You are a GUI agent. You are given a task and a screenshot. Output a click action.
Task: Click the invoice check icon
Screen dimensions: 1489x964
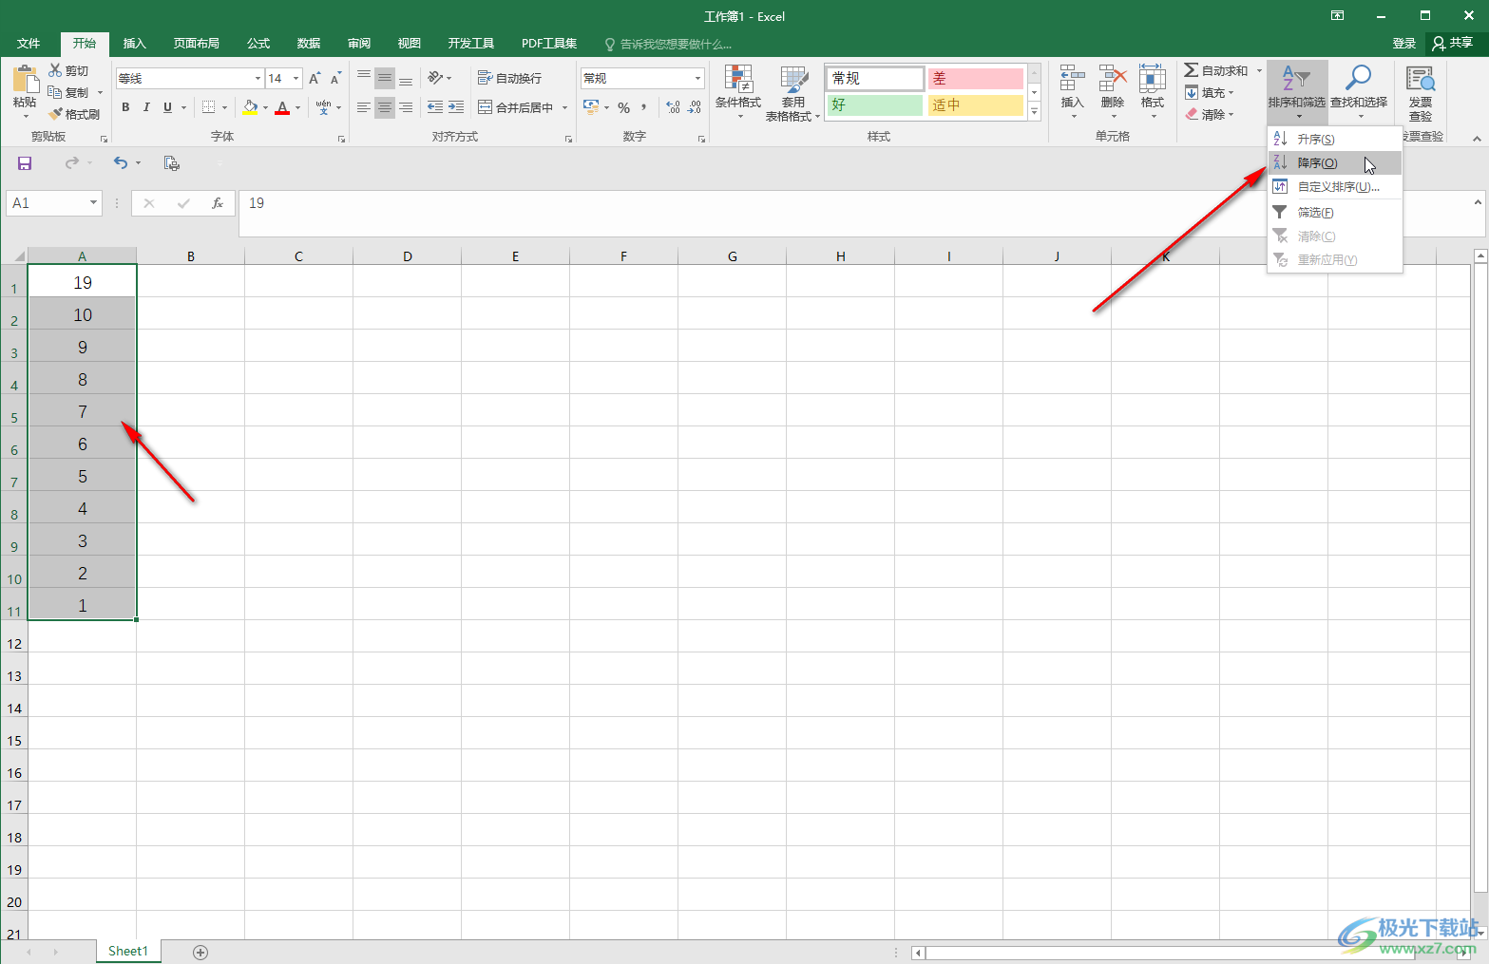1421,79
